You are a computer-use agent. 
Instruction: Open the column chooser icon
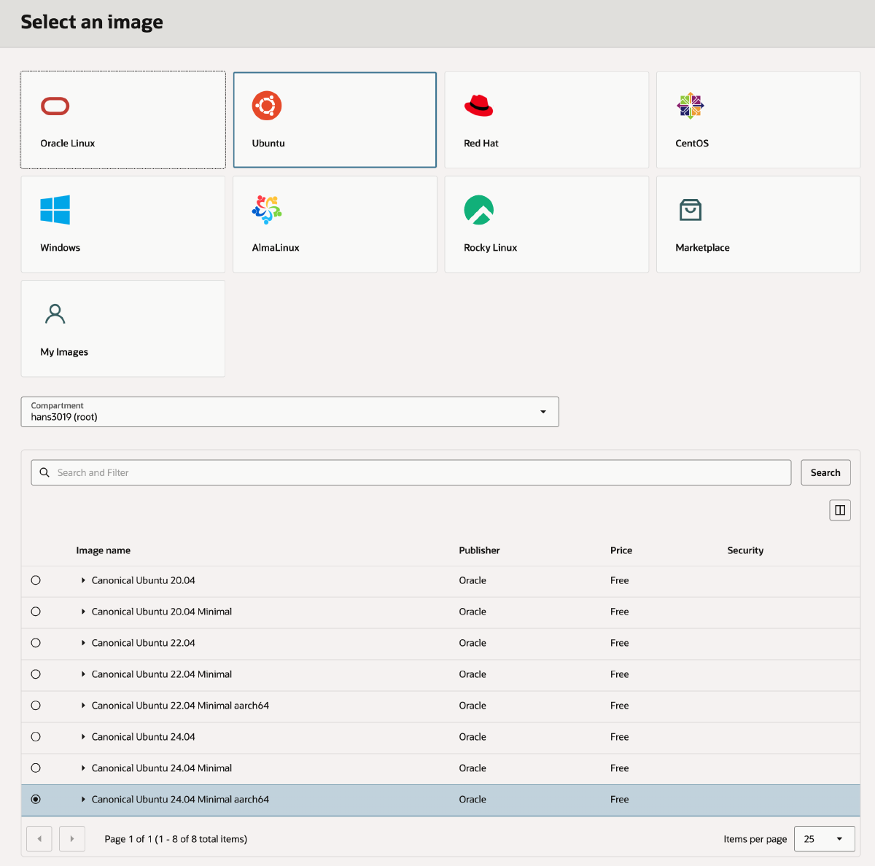[840, 510]
